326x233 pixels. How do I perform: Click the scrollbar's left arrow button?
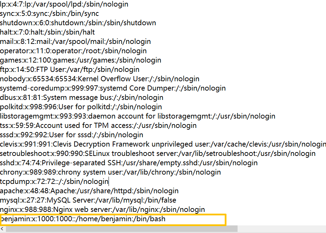pyautogui.click(x=2, y=229)
